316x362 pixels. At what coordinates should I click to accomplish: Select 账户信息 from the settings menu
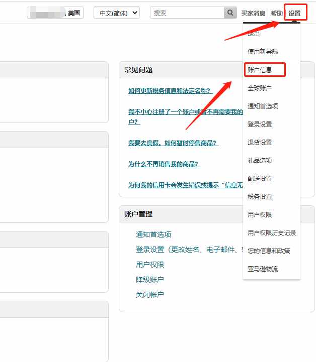point(260,70)
